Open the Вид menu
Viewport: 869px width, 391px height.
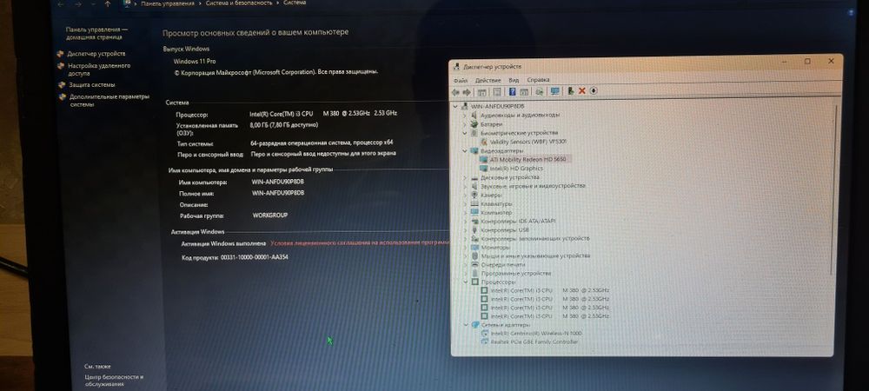514,80
